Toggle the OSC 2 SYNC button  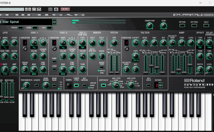54,69
